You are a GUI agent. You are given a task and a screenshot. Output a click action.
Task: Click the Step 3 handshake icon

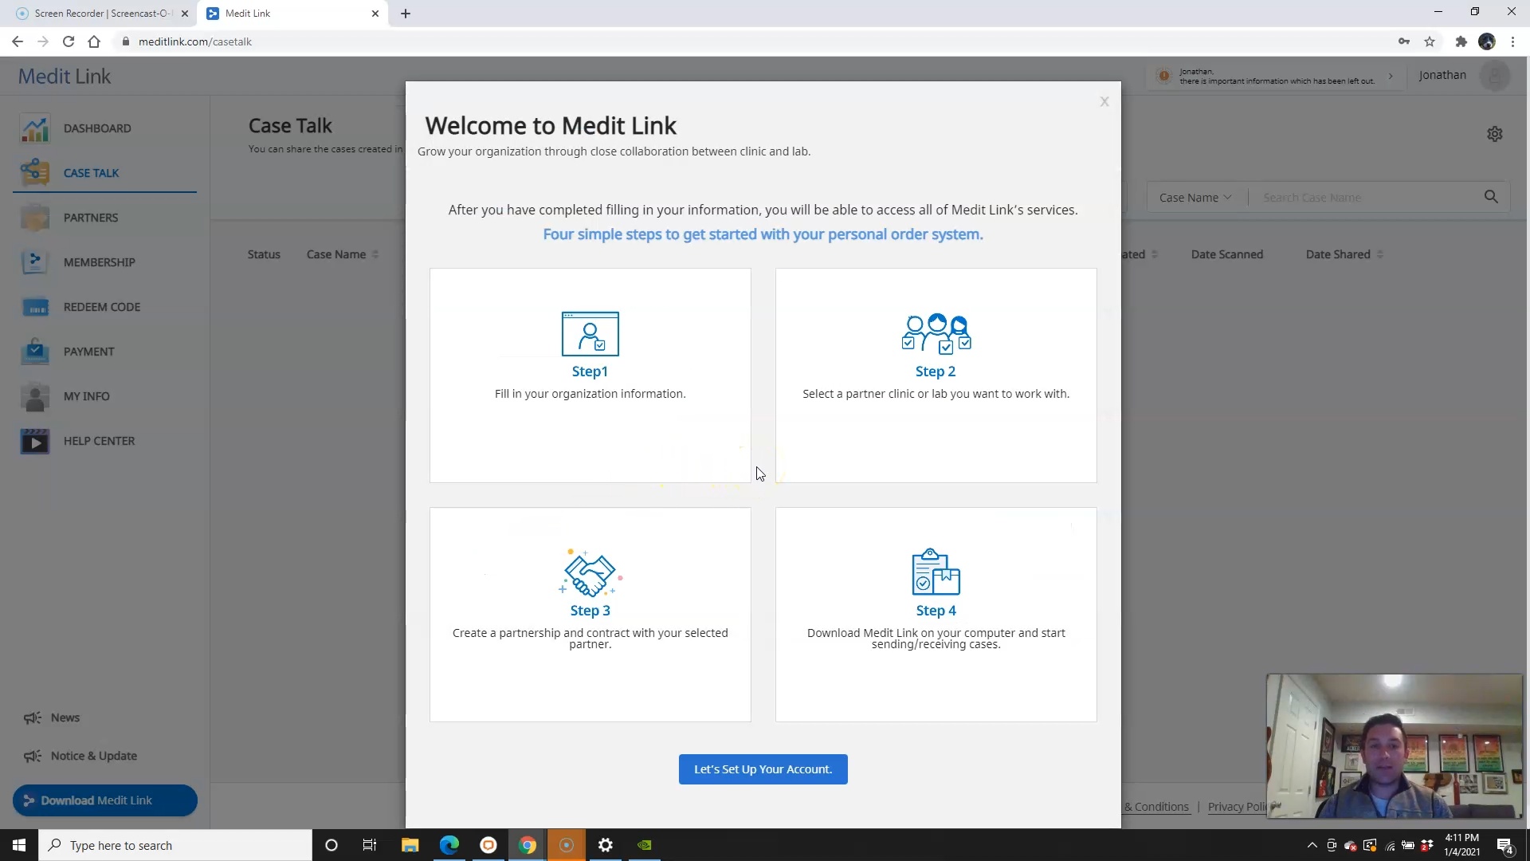coord(590,572)
